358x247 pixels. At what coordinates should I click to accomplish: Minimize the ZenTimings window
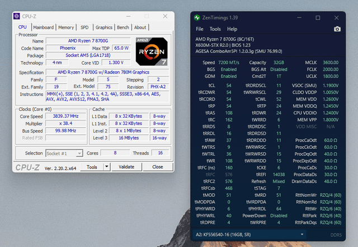[x=299, y=18]
